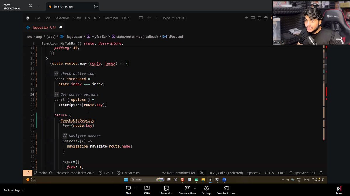This screenshot has width=350, height=196.
Task: Open the editor settings gear icon
Action: coord(266,18)
